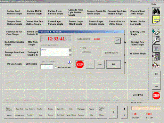This screenshot has height=123, width=164.
Task: Select the Champagne category tab
Action: [x=81, y=109]
